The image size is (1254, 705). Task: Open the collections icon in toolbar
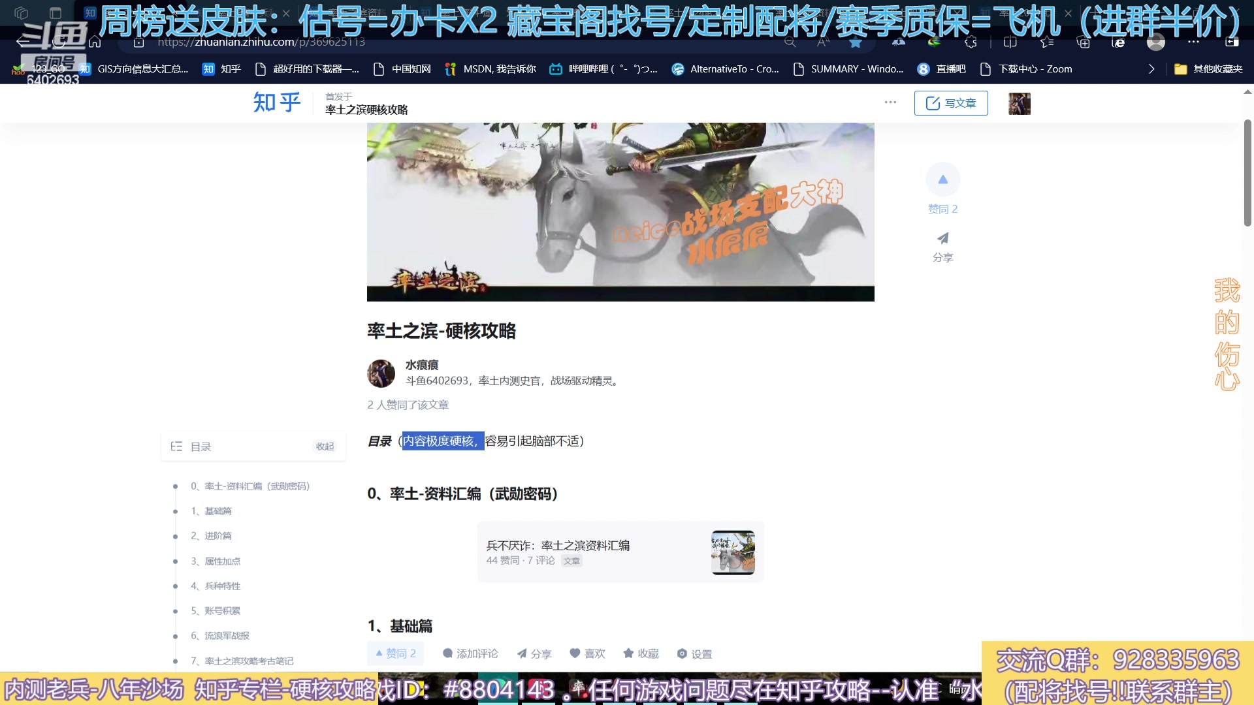[1084, 42]
